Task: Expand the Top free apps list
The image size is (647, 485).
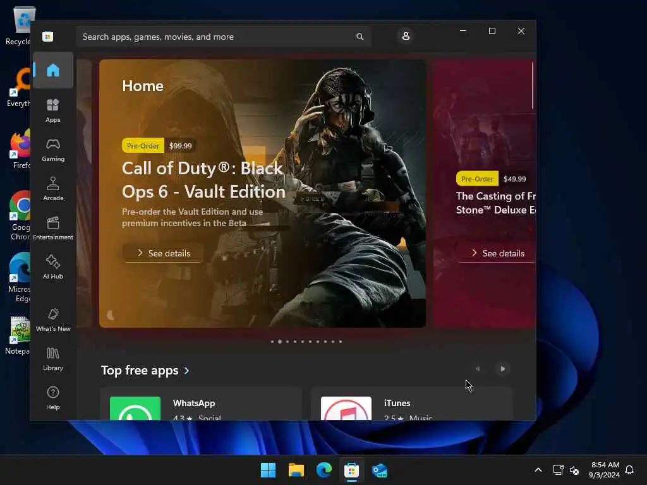Action: [145, 370]
